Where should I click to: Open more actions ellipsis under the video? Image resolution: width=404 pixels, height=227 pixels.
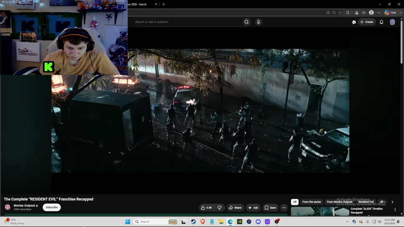click(284, 208)
